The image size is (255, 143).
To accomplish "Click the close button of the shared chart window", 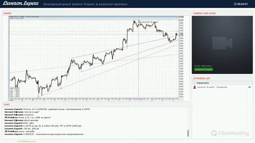I will point(182,17).
